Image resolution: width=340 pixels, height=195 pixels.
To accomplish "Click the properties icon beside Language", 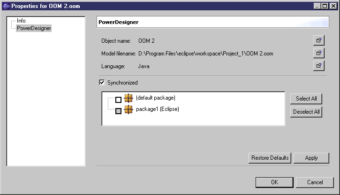I will point(319,65).
